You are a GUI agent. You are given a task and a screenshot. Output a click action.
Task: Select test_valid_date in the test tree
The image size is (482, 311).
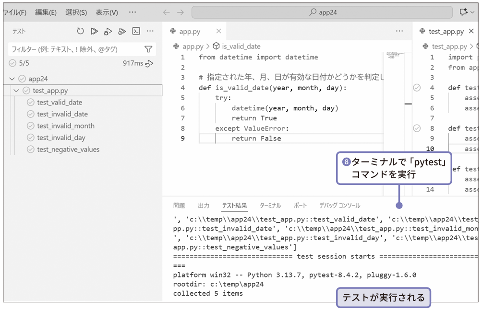(60, 102)
